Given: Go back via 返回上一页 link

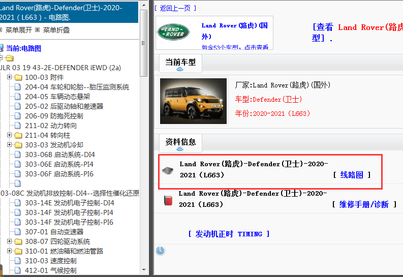Looking at the screenshot, I should click(x=175, y=8).
